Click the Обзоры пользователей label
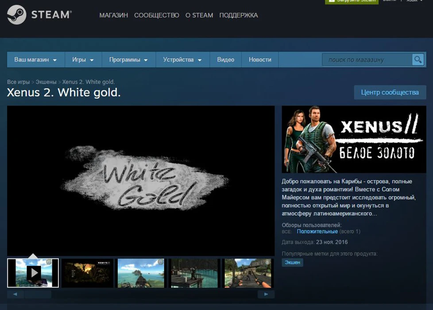Viewport: 433px width, 310px height. tap(312, 225)
